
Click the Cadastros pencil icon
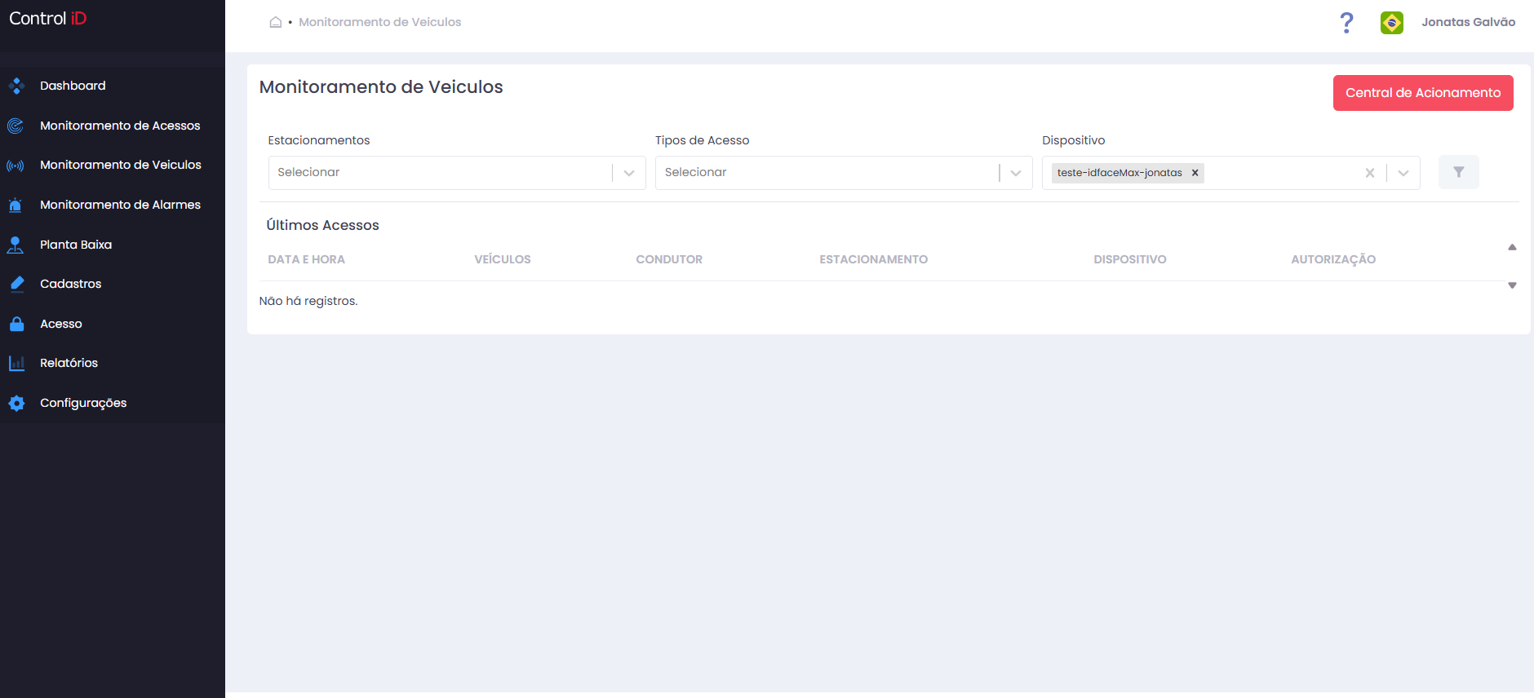click(16, 284)
